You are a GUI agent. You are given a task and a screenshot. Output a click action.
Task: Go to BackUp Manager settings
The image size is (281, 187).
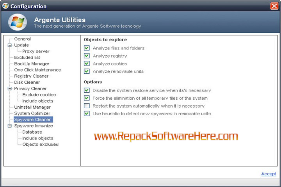(x=32, y=64)
